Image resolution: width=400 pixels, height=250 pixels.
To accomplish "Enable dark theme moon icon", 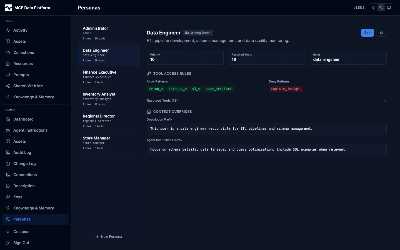I will [x=381, y=8].
